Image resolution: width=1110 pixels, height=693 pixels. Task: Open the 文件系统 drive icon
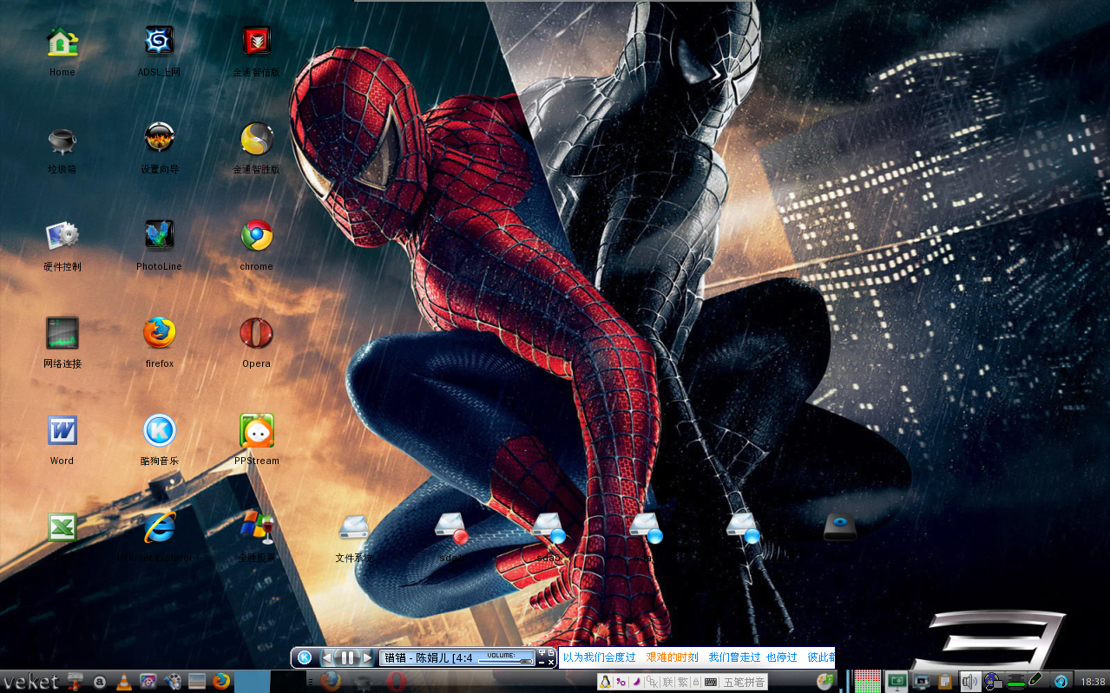353,526
